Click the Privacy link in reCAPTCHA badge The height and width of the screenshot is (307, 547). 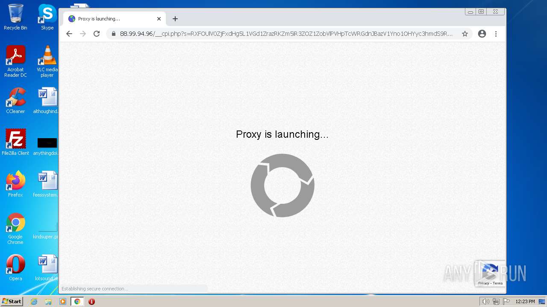click(483, 283)
